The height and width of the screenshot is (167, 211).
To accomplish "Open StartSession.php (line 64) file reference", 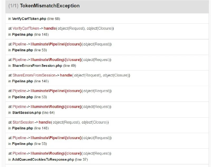I will [x=27, y=113].
